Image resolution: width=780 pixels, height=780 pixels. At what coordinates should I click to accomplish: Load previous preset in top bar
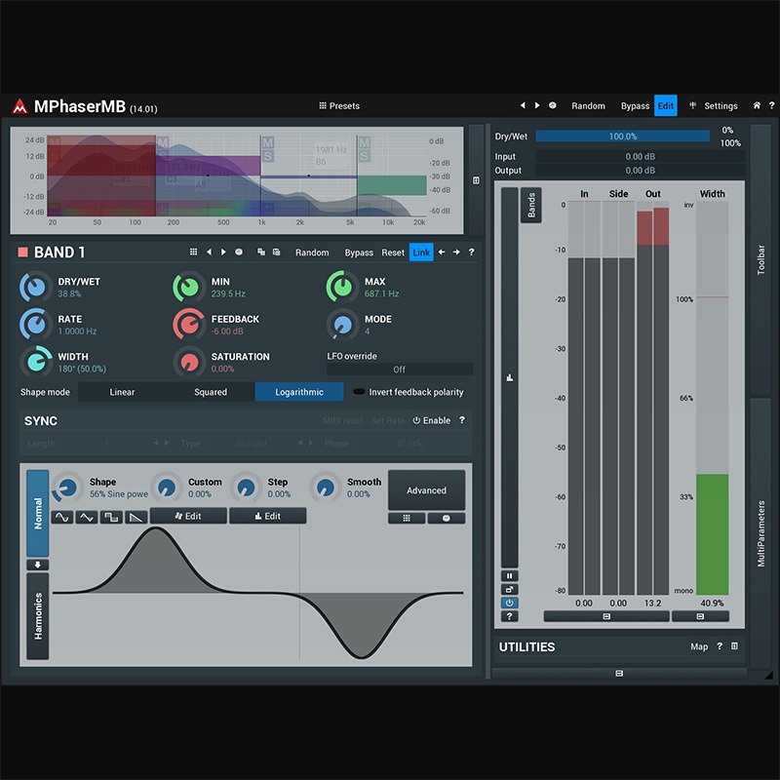pyautogui.click(x=523, y=105)
